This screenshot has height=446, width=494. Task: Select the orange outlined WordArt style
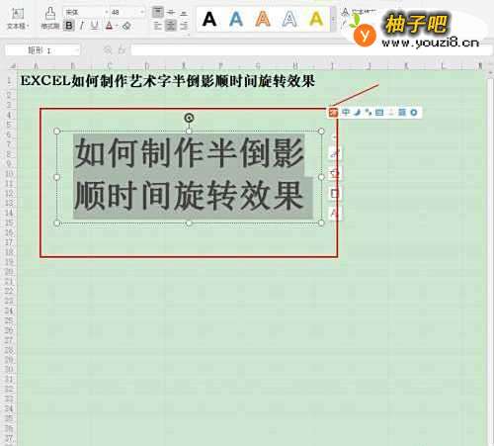263,19
